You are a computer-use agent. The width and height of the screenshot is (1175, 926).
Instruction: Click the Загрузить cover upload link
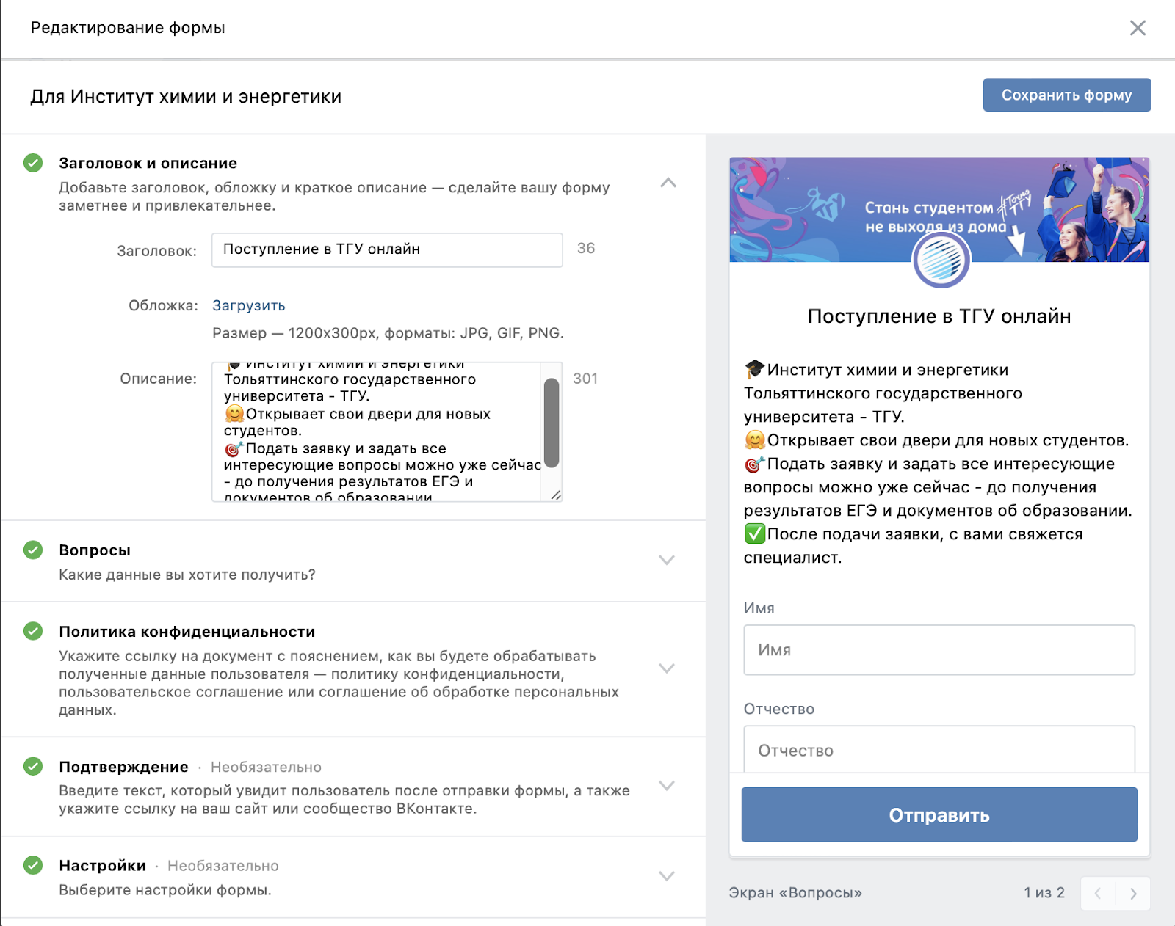(x=248, y=306)
